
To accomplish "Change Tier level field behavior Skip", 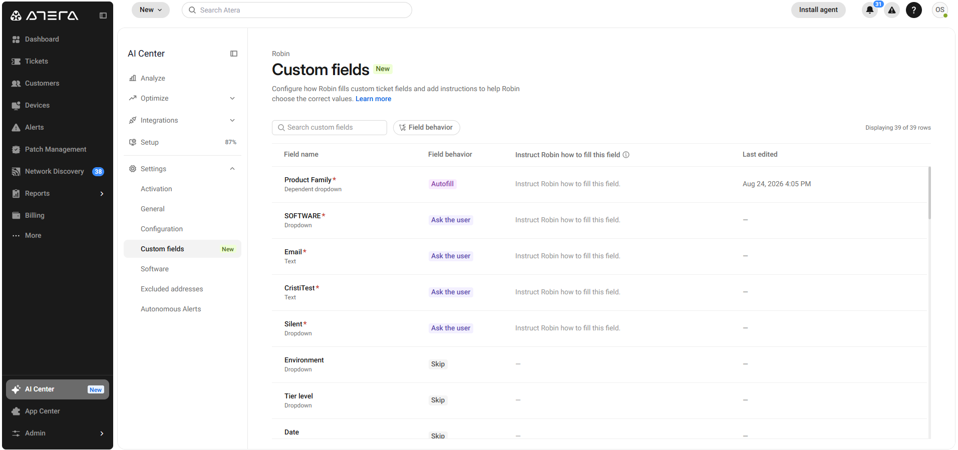I will [x=438, y=400].
